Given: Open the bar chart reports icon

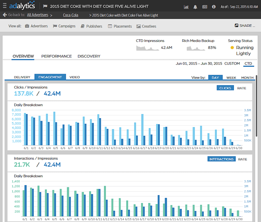Looking at the screenshot, I should pos(186,7).
